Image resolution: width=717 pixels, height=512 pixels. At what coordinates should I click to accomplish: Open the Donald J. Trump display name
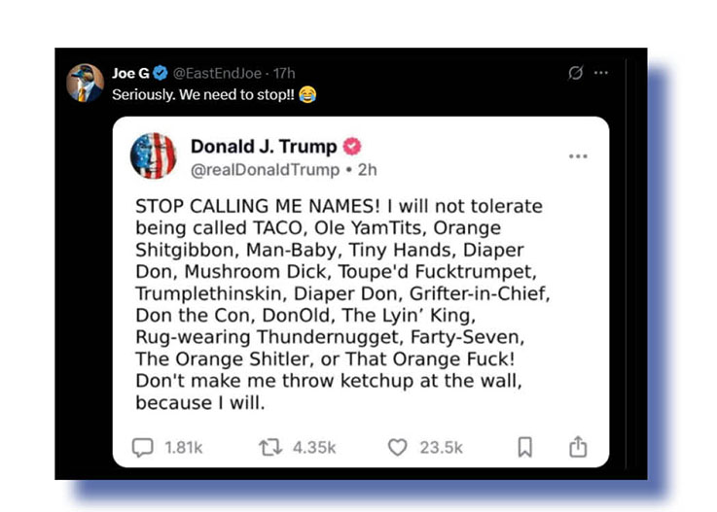click(x=263, y=147)
